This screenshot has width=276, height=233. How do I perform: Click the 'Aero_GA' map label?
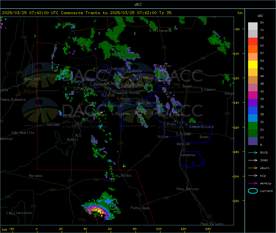tap(183, 144)
